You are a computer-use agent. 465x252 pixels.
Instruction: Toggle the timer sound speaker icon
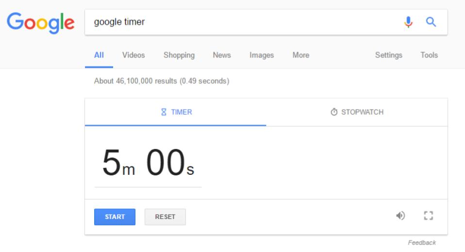[400, 216]
